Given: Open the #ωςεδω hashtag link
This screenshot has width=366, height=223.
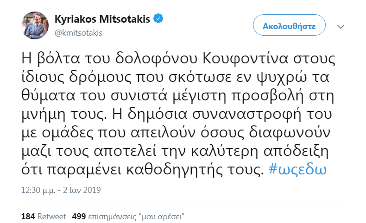Looking at the screenshot, I should [x=297, y=170].
